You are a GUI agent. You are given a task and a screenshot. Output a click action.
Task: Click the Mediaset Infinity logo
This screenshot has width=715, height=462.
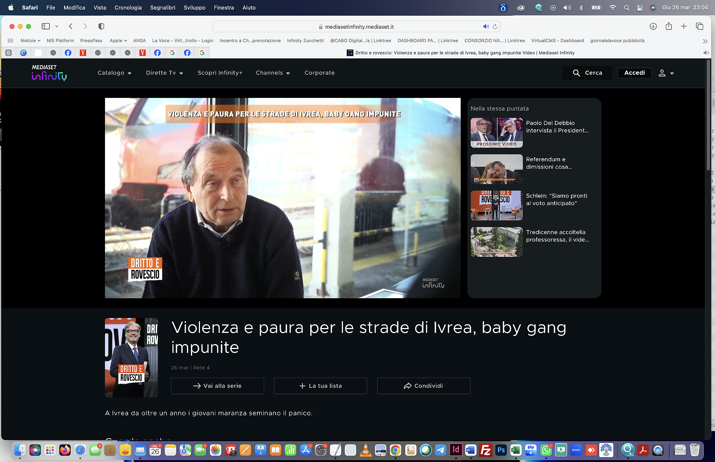pos(49,73)
